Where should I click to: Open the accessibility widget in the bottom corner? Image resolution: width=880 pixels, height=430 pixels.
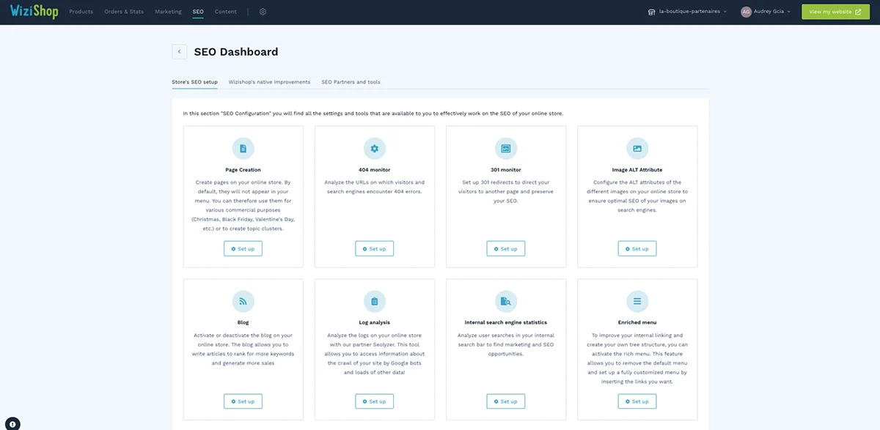tap(13, 423)
